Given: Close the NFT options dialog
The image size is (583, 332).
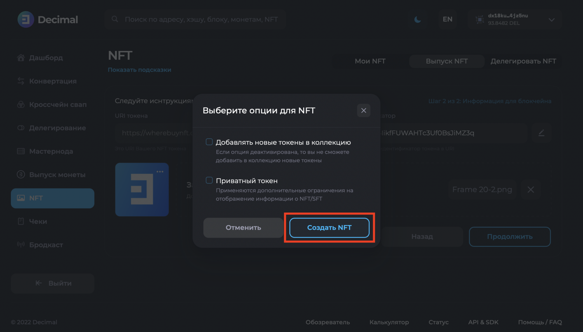Looking at the screenshot, I should click(x=364, y=110).
